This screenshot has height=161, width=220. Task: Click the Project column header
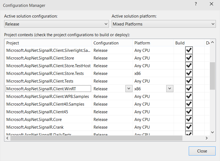point(48,43)
